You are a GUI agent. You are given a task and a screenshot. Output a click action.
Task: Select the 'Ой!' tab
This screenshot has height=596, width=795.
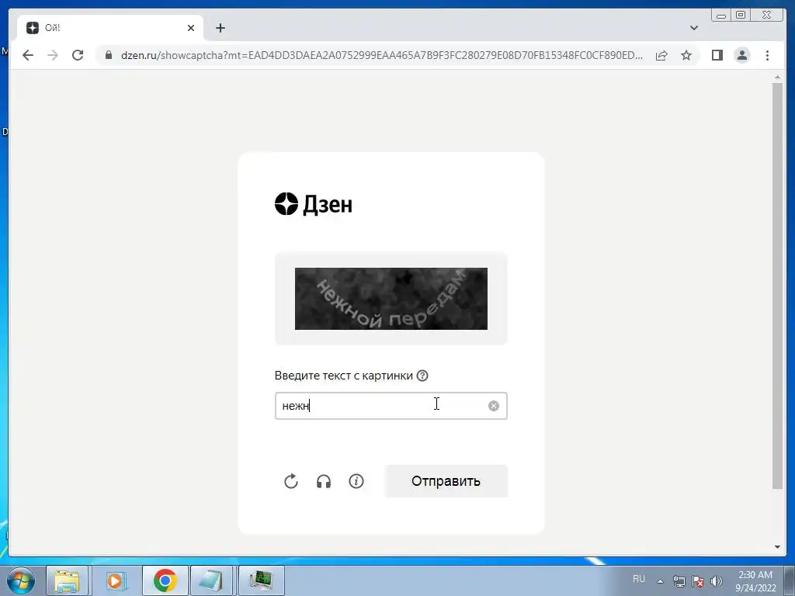pos(110,28)
